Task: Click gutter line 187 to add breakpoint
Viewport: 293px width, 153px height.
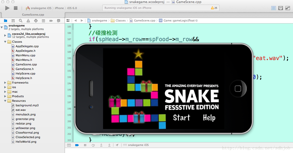Action: [x=69, y=39]
